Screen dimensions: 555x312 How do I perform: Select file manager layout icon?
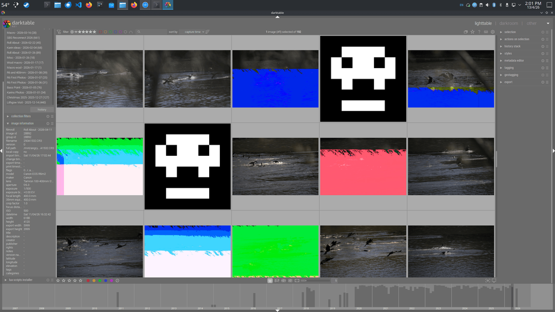coord(270,280)
